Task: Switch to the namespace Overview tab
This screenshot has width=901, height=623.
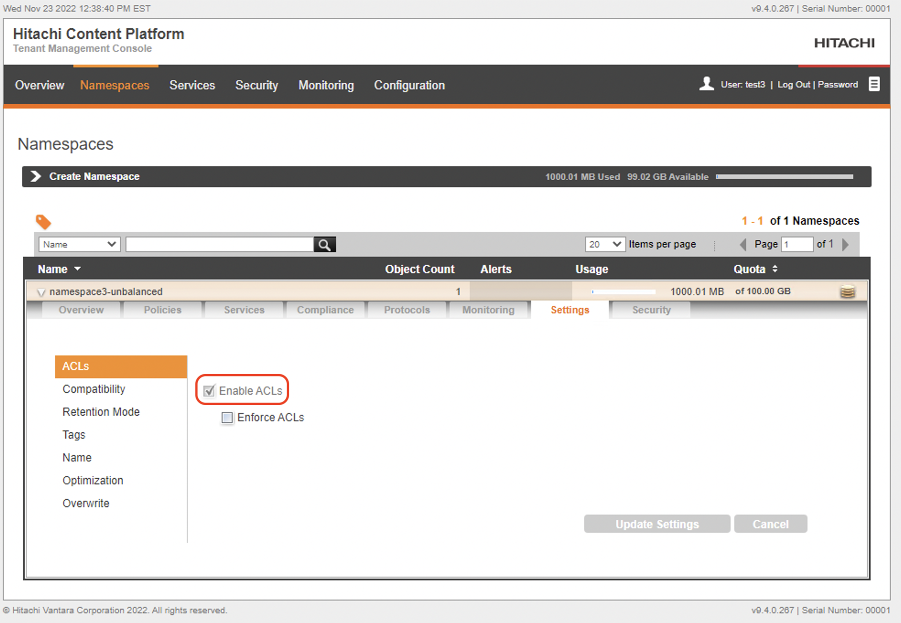Action: point(81,310)
